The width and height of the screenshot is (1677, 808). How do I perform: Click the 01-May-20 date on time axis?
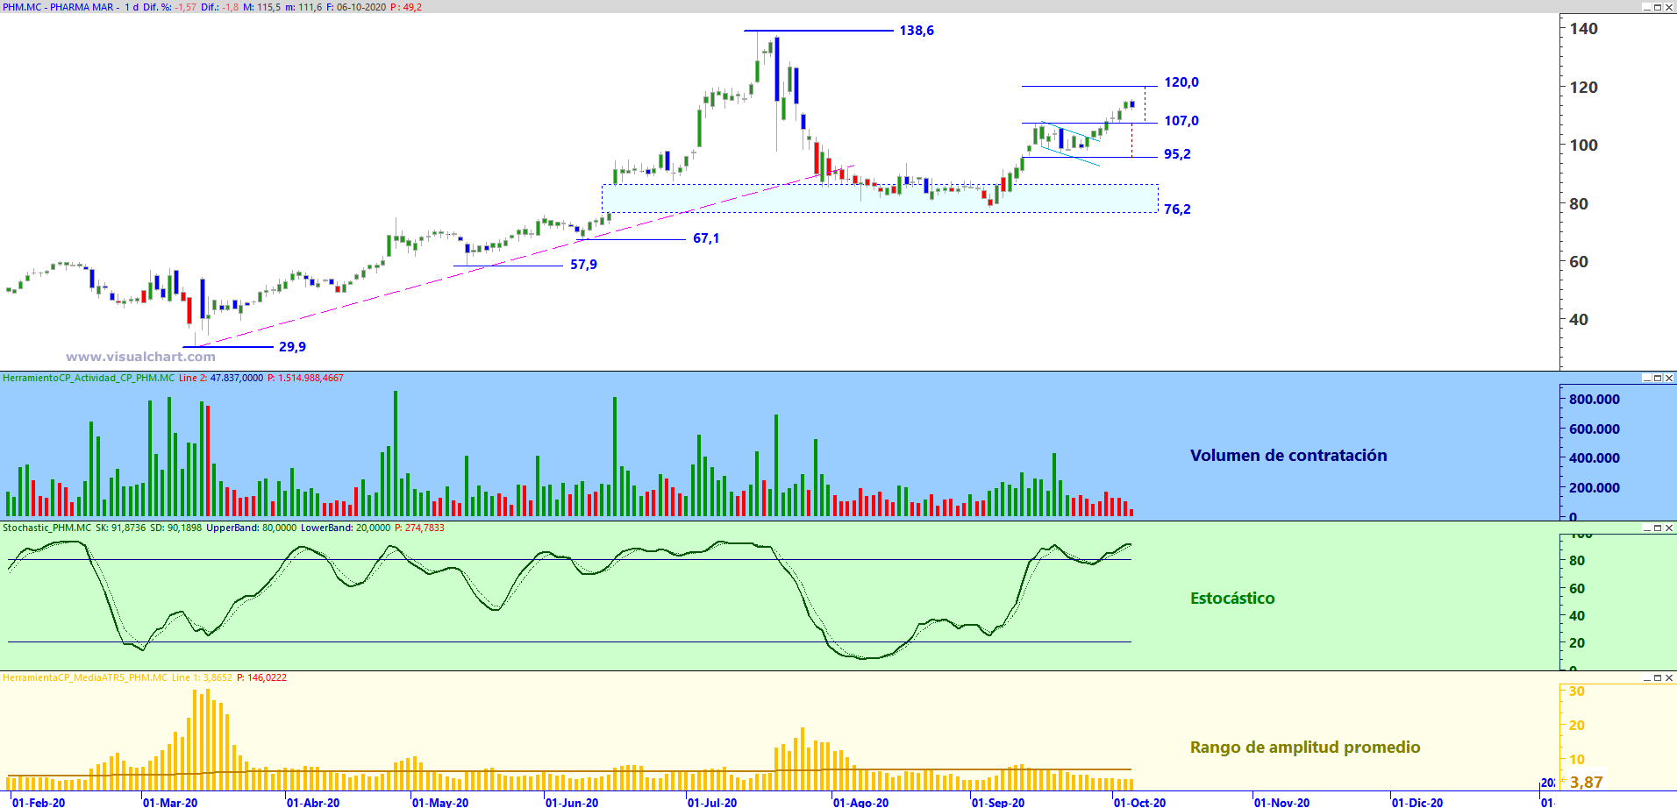click(x=440, y=802)
